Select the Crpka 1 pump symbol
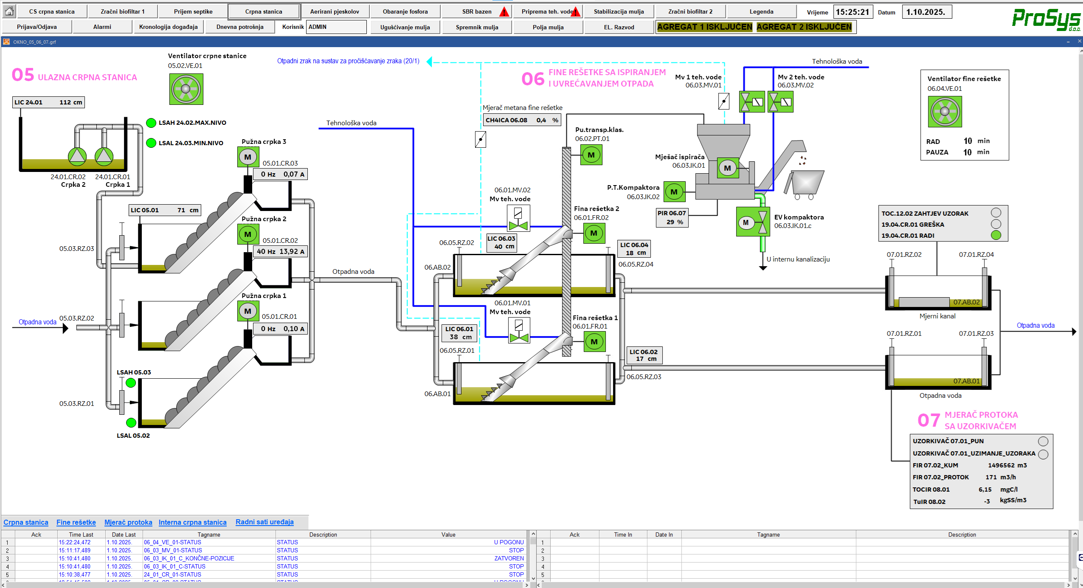Image resolution: width=1083 pixels, height=588 pixels. click(104, 156)
